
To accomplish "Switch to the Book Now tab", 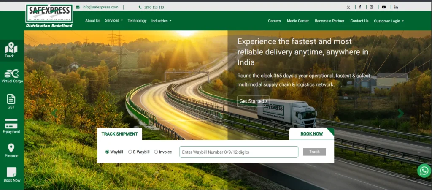I will [312, 134].
